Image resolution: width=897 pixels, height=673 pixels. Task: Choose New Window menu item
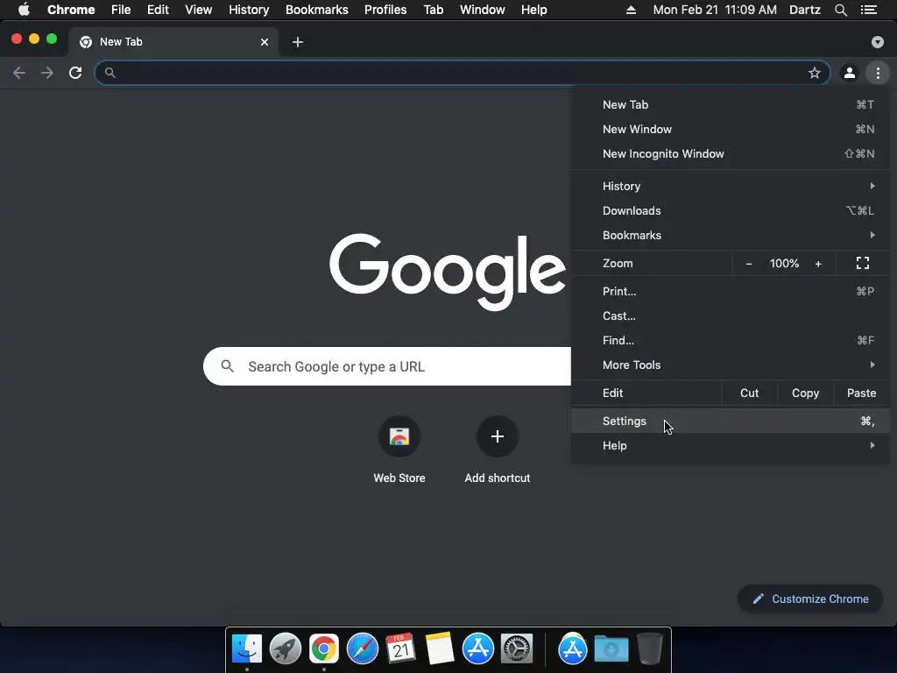(x=730, y=130)
